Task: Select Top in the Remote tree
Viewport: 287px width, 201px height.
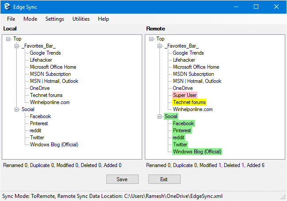Action: tap(160, 39)
